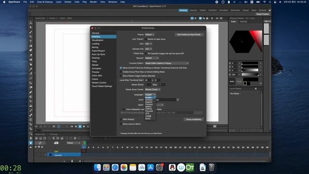
Task: Switch to the Animation room tab
Action: [x=224, y=10]
